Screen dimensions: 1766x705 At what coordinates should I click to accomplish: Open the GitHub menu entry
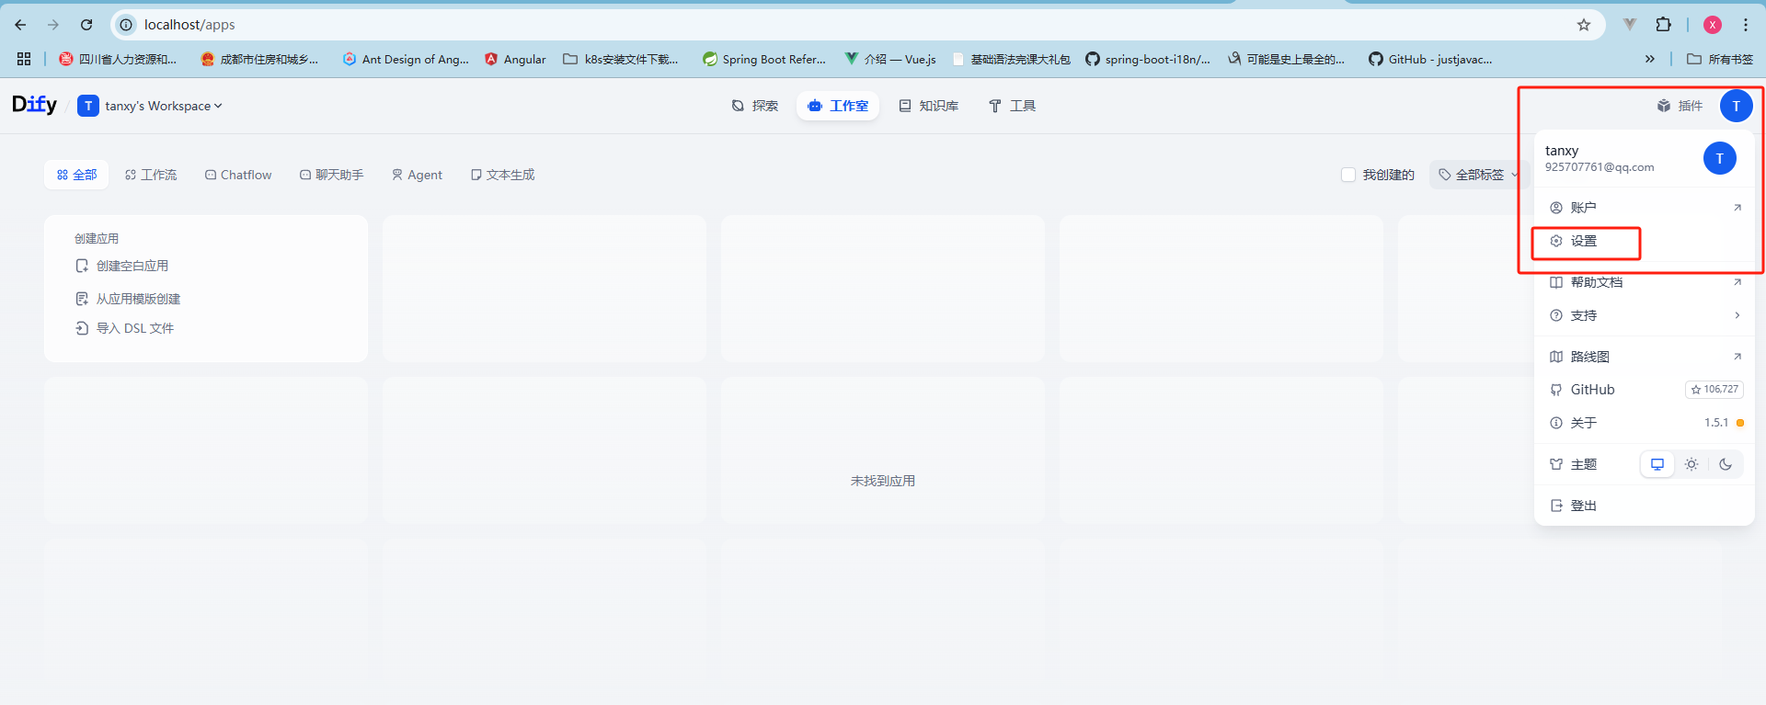(x=1645, y=390)
